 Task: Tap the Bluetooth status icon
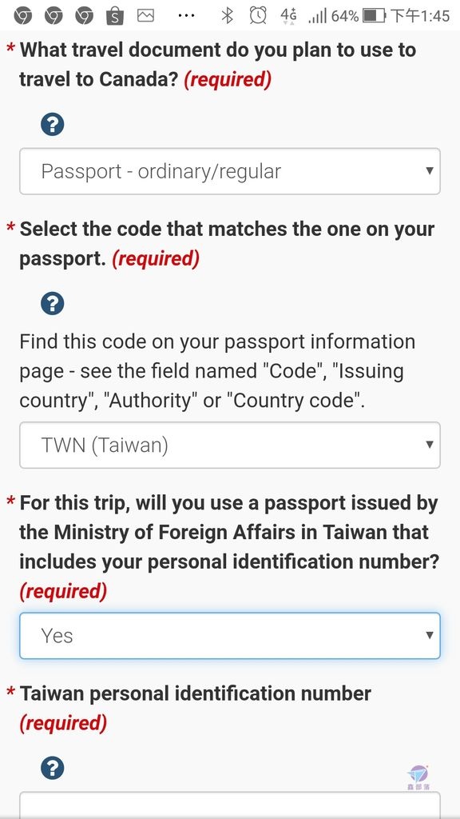tap(227, 16)
